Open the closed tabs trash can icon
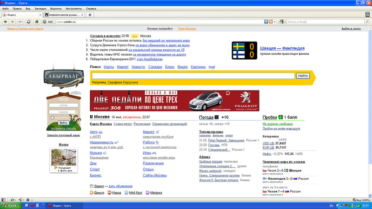The width and height of the screenshot is (372, 209). (367, 15)
